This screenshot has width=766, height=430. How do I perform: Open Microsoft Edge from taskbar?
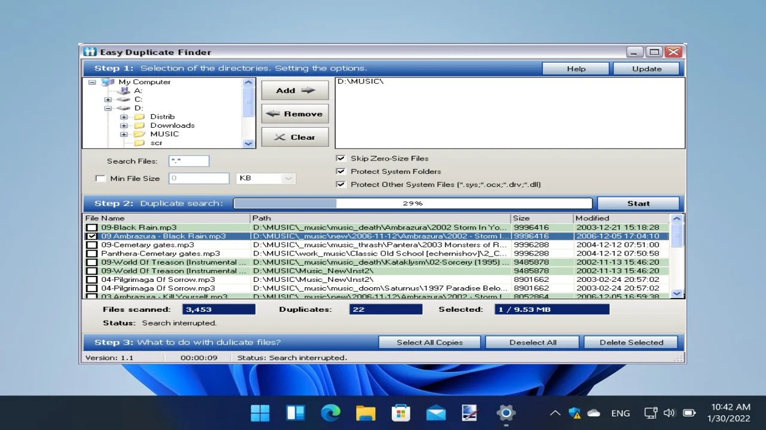pos(330,413)
